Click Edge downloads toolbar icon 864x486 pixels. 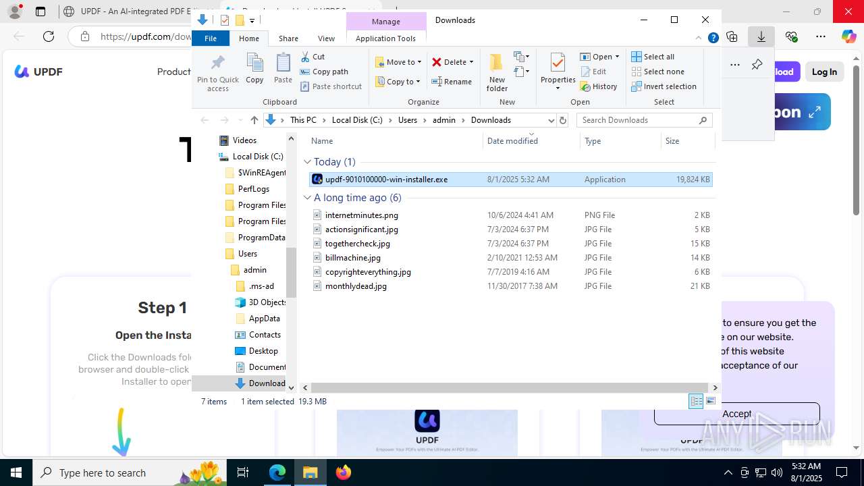click(x=761, y=36)
